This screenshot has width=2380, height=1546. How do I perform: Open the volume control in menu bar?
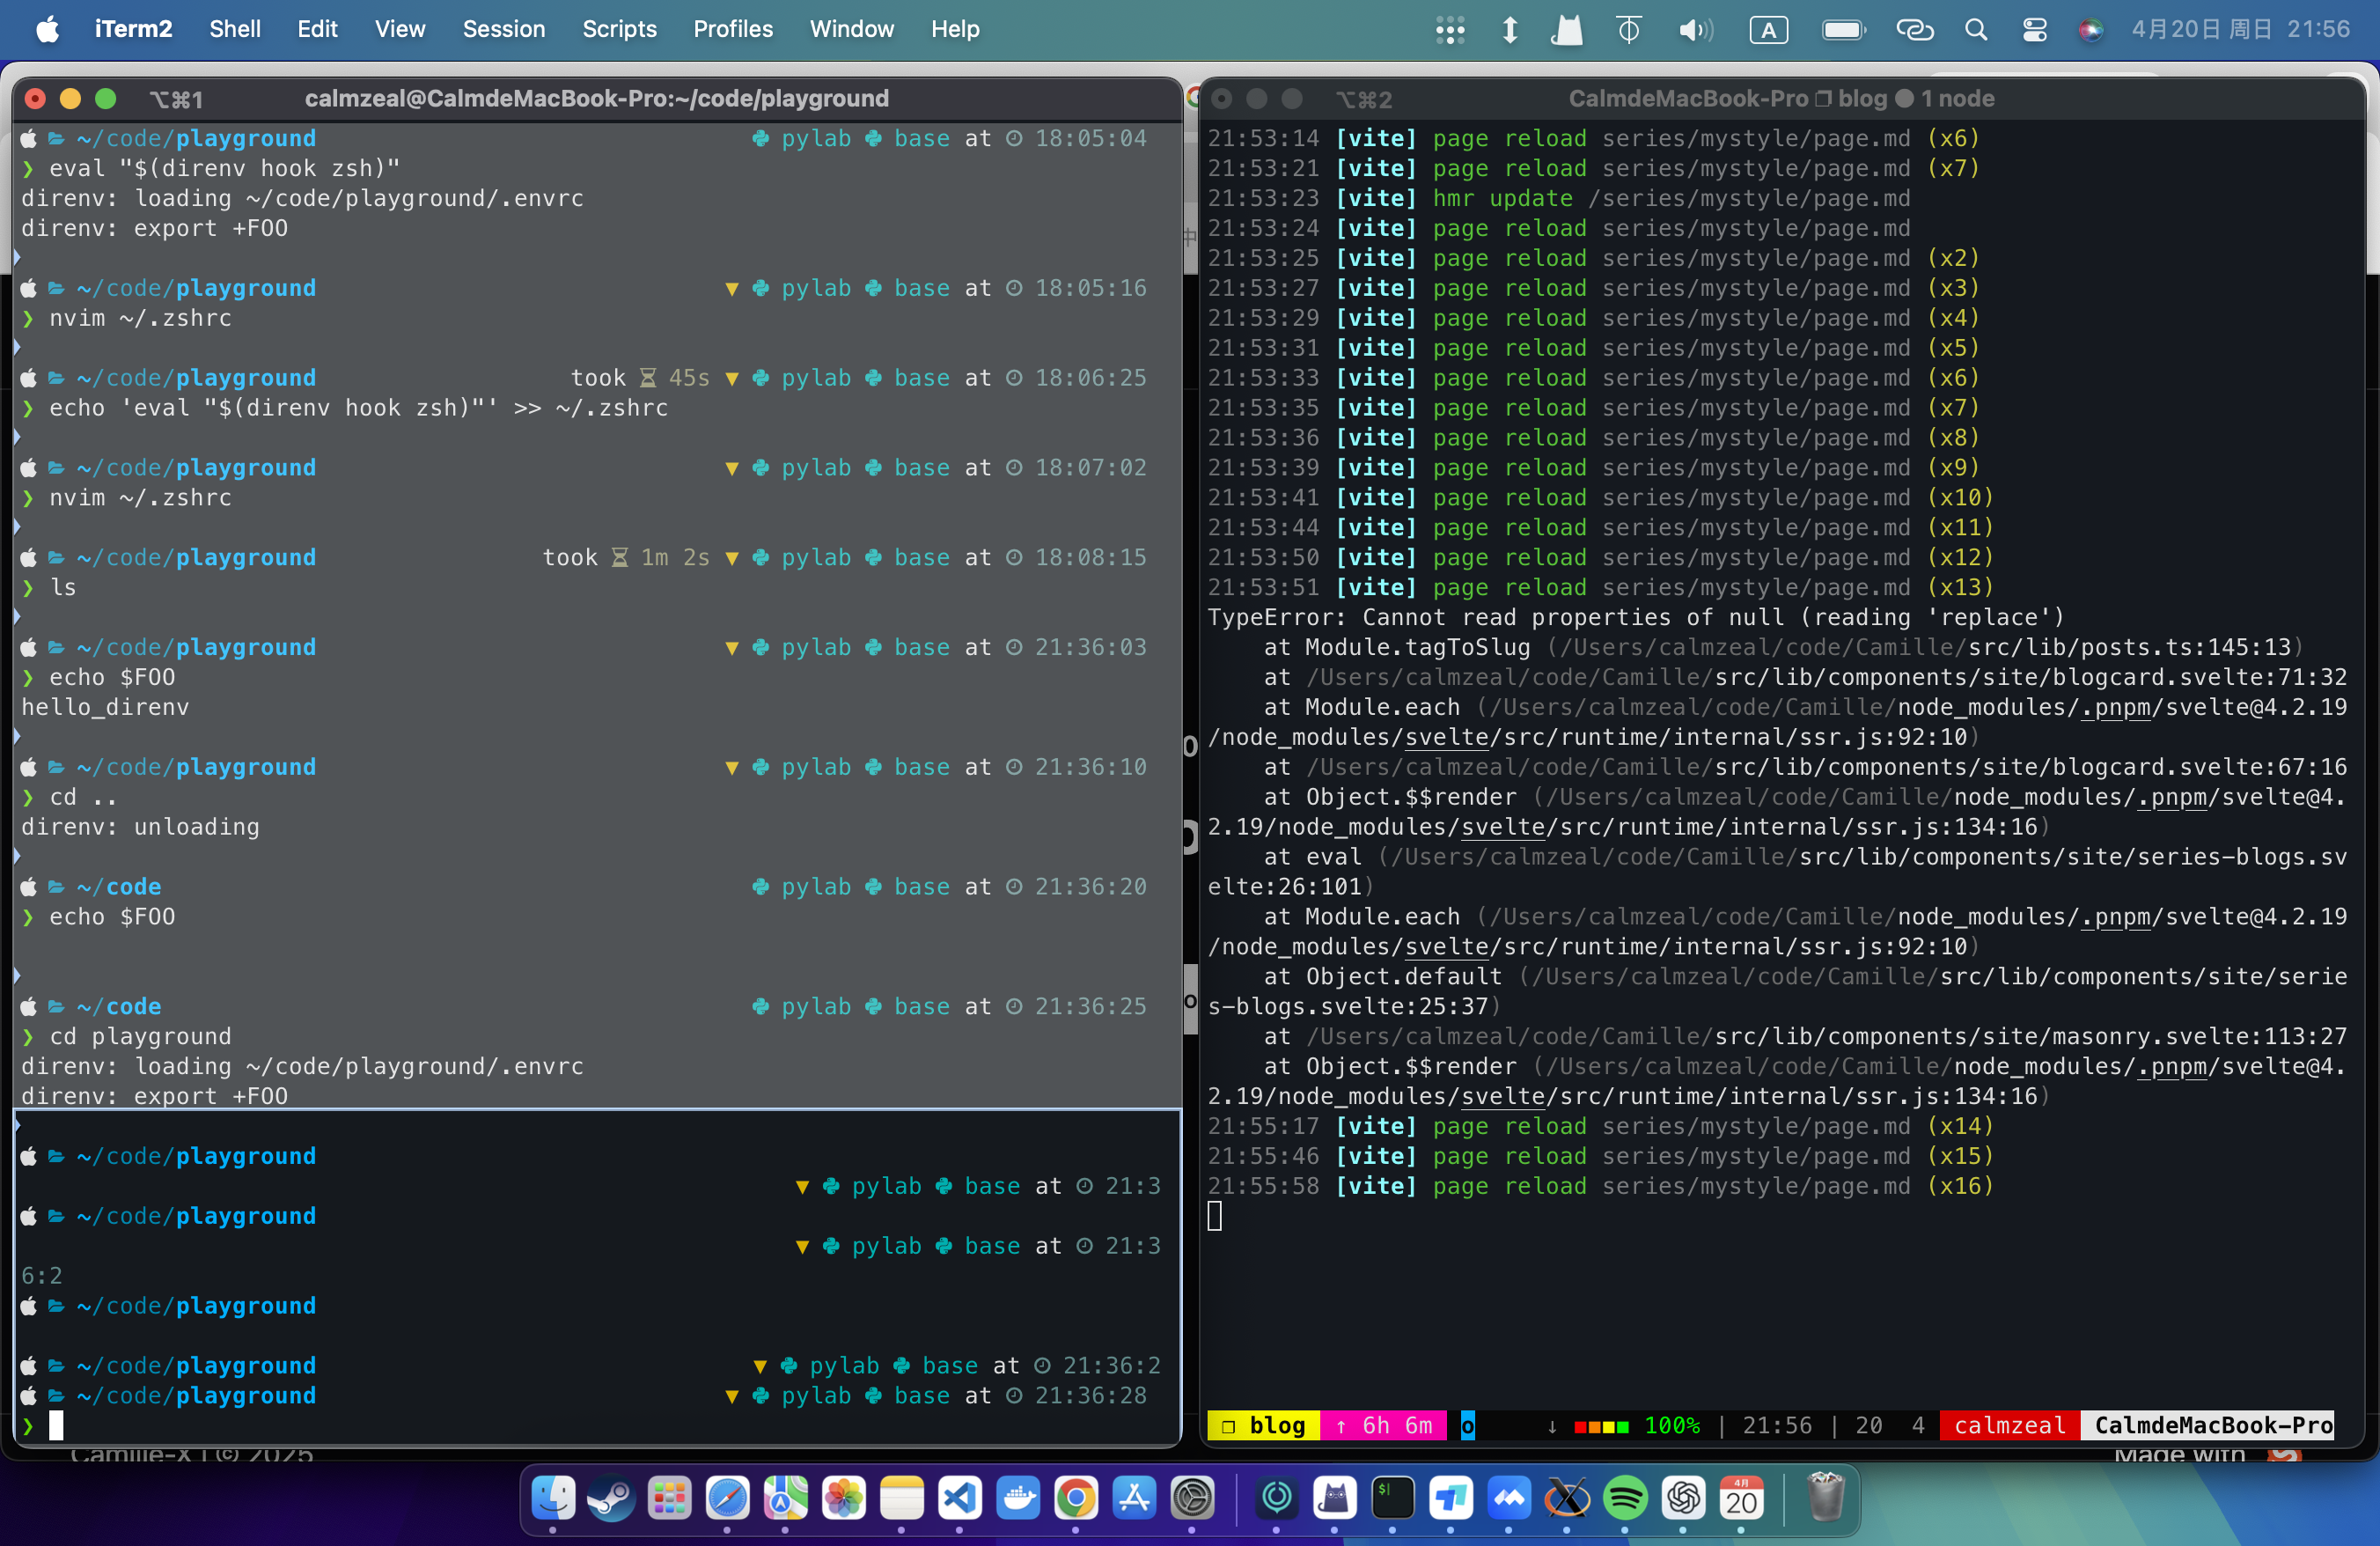pos(1694,30)
